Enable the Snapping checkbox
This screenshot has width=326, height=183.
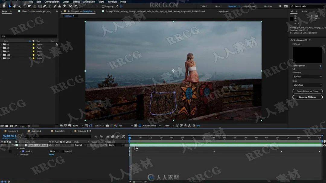(103, 6)
